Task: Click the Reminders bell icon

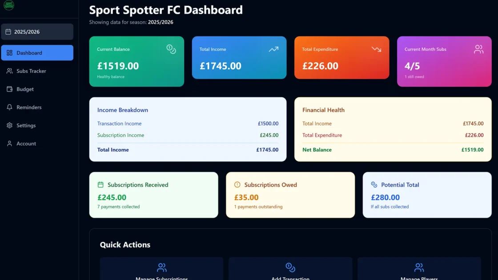Action: pyautogui.click(x=10, y=107)
